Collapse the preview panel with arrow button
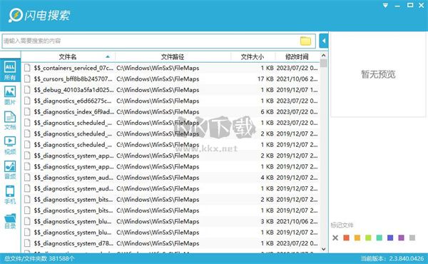The height and width of the screenshot is (264, 428). click(323, 41)
